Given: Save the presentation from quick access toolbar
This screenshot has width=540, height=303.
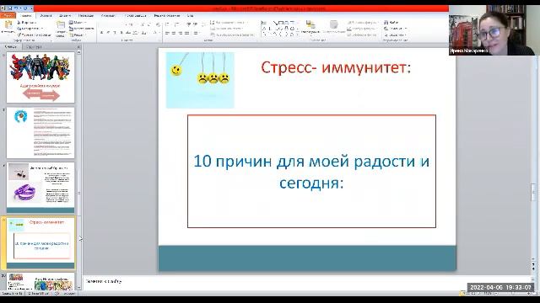Looking at the screenshot, I should 9,8.
